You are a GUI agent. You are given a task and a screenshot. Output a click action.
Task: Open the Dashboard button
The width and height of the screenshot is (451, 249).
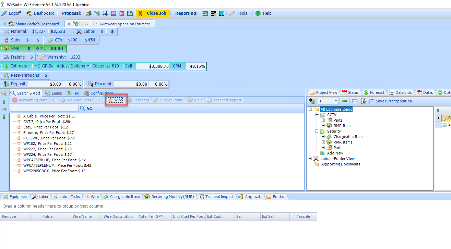(40, 13)
